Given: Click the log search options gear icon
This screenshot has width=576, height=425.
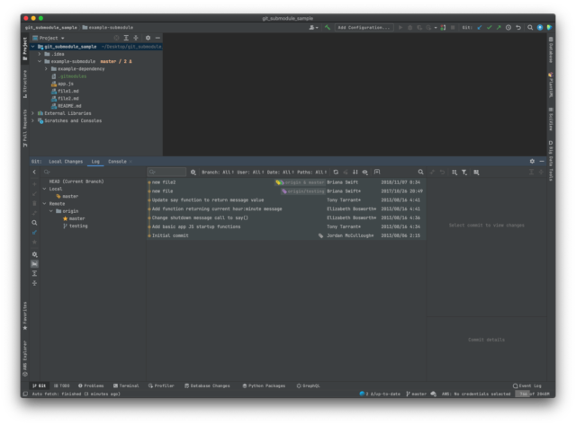Looking at the screenshot, I should [x=193, y=172].
